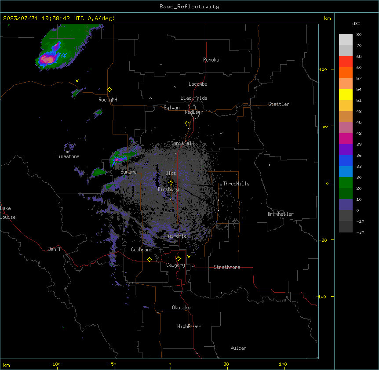Viewport: 379px width, 370px height.
Task: Click the yellow diamond marker above RockyMH
Action: point(110,90)
